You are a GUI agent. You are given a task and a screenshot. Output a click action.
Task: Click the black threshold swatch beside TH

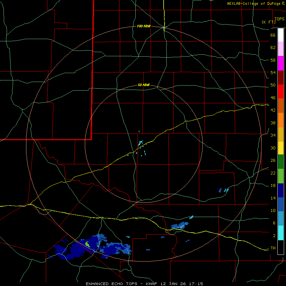(x=281, y=247)
